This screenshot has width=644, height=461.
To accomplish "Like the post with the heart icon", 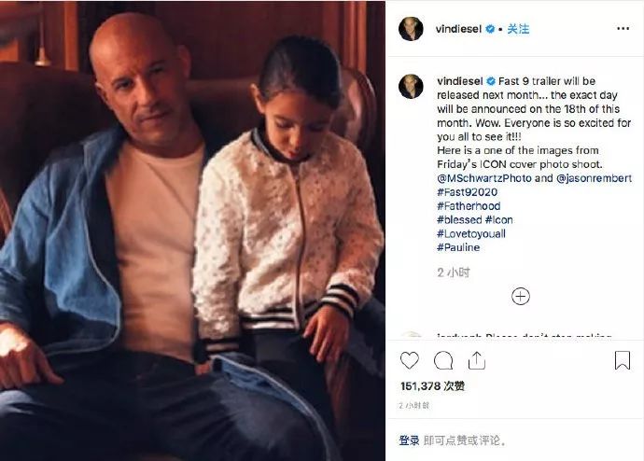I will click(410, 360).
